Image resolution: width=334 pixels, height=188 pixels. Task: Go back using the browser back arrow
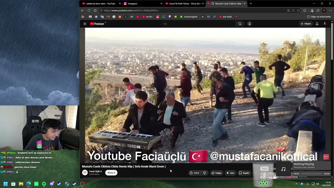(x=82, y=10)
